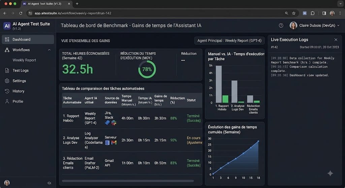Click 'Tâche Automatisée' column header
This screenshot has height=188, width=345.
72,100
